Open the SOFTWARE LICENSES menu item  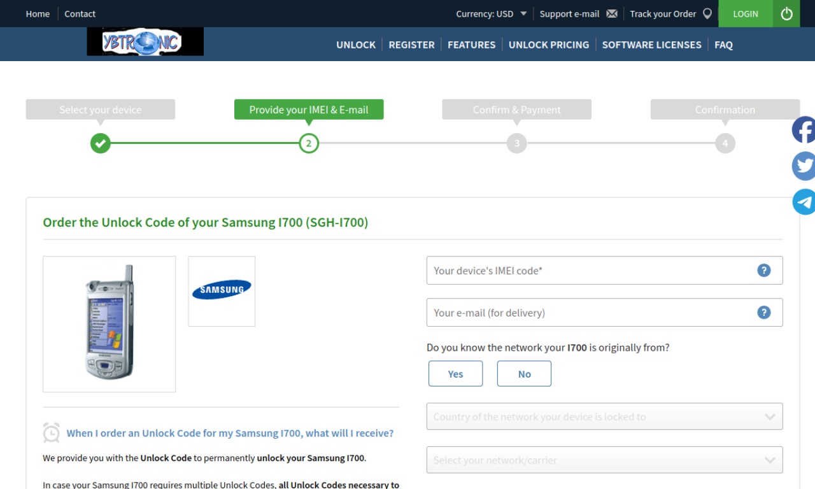tap(652, 45)
